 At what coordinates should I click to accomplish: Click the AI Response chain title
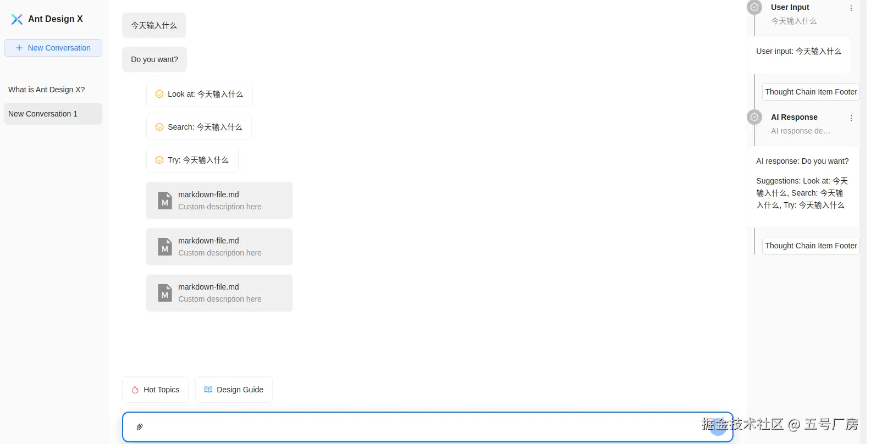tap(794, 117)
